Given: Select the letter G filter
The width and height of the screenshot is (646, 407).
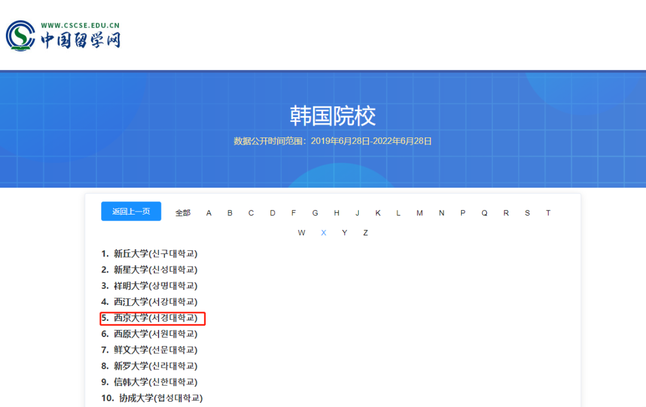Looking at the screenshot, I should (315, 212).
